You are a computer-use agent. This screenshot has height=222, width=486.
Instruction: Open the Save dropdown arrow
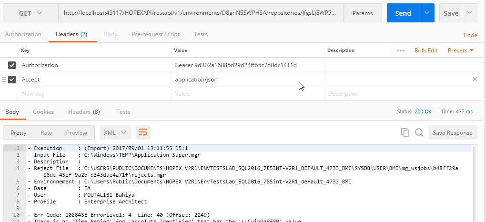click(x=470, y=13)
